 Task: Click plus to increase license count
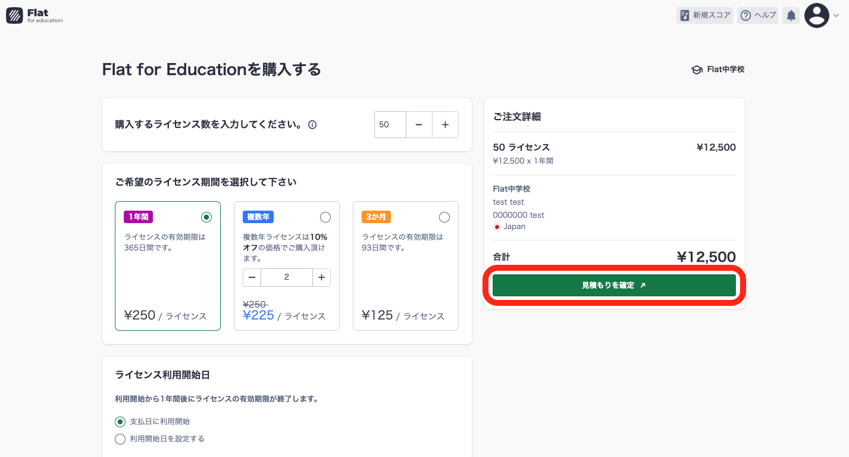pyautogui.click(x=445, y=124)
